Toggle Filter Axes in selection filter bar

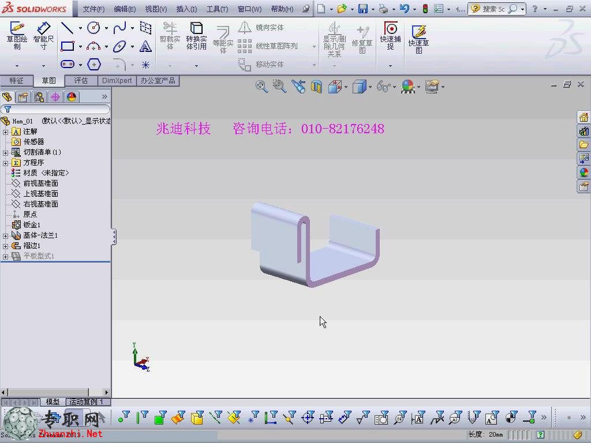click(215, 417)
